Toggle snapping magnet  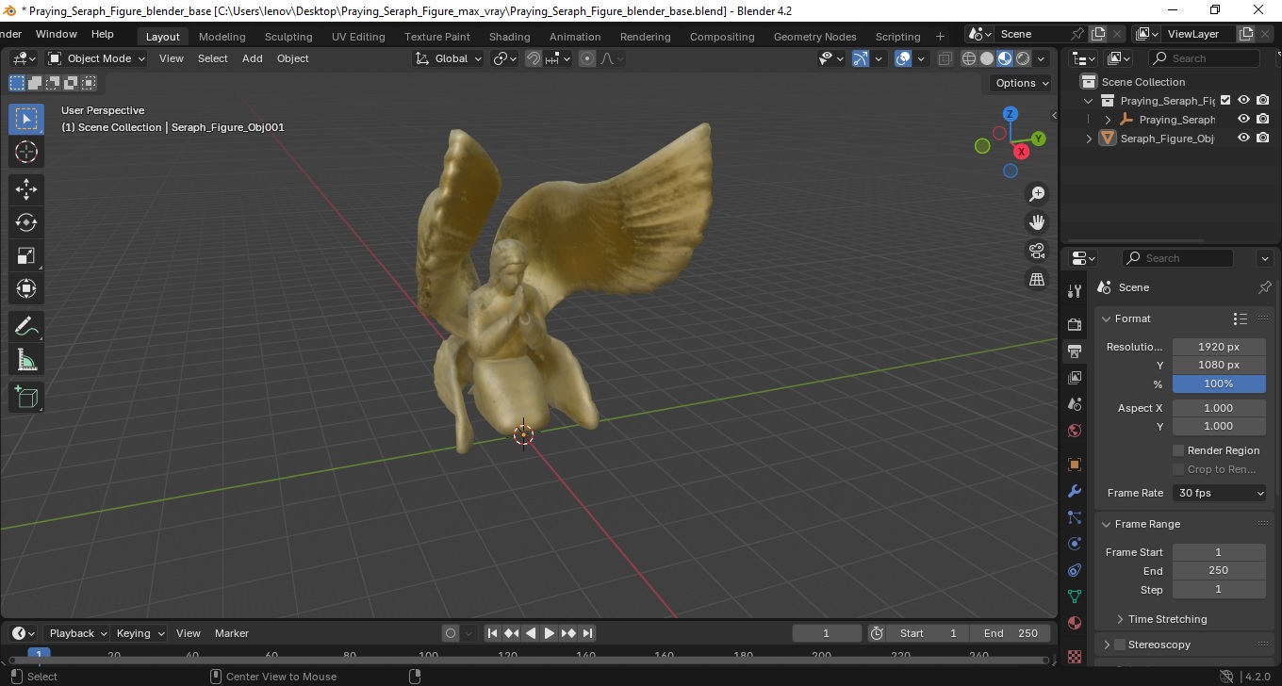534,58
